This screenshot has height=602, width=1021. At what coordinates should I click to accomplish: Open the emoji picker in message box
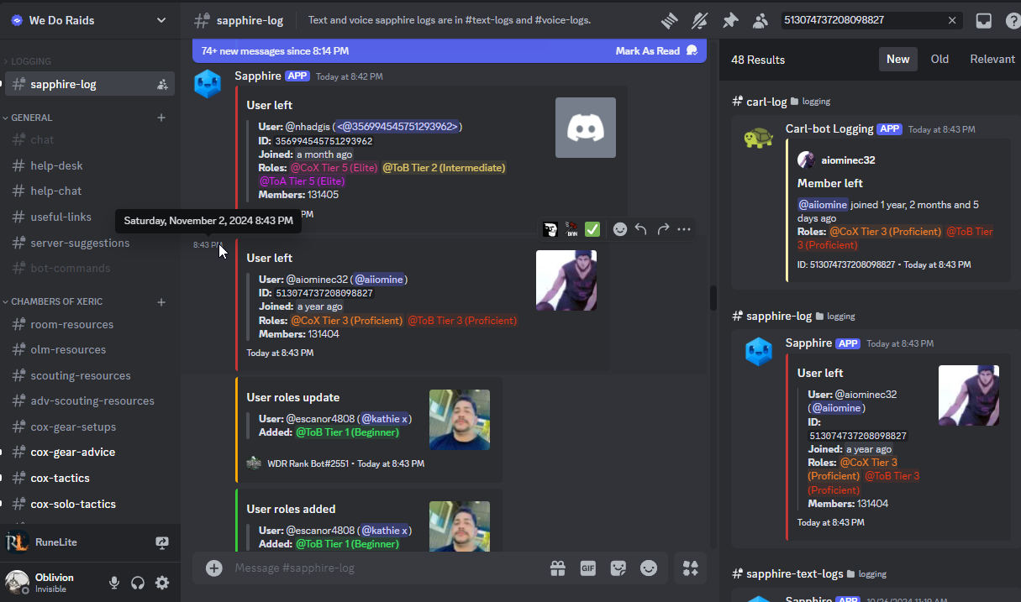pyautogui.click(x=649, y=568)
